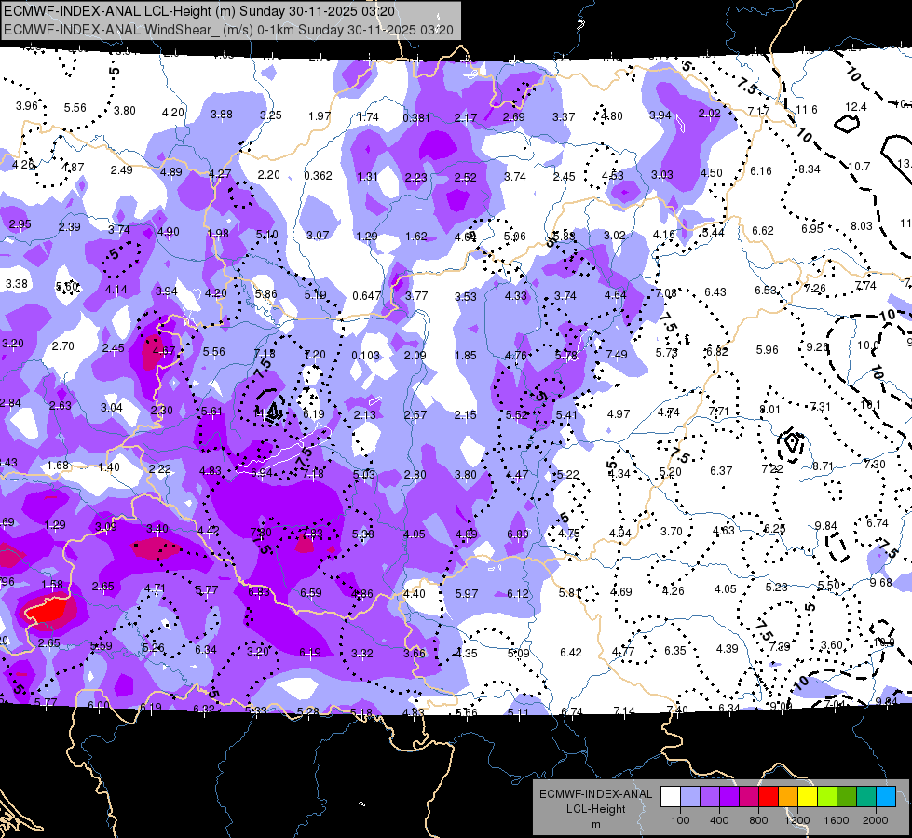912x838 pixels.
Task: Click the wind shear value 2.95
Action: [x=20, y=224]
